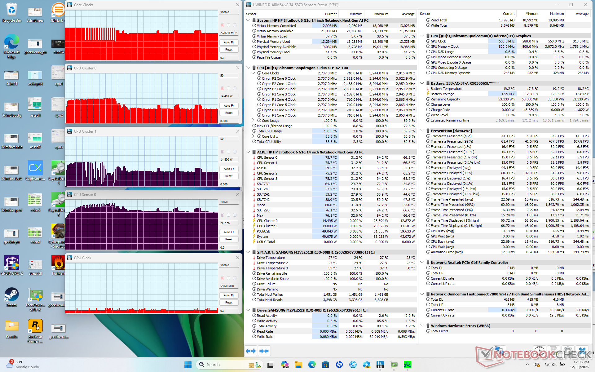Image resolution: width=595 pixels, height=372 pixels.
Task: Collapse the CPU [#0] Qualcomm Snapdragon sensor group
Action: pos(248,68)
